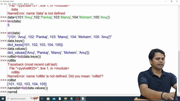Click the output '[101, 102, 103, 104, 105]'
Screen dimensions: 180x101
point(27,84)
